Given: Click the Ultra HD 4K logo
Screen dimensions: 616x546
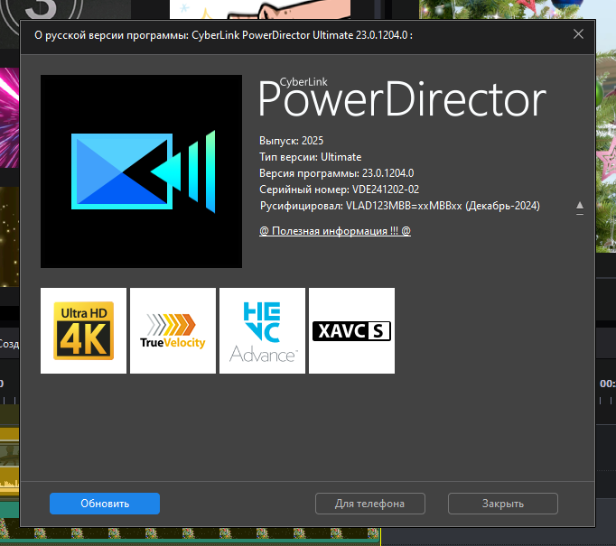Looking at the screenshot, I should tap(83, 330).
